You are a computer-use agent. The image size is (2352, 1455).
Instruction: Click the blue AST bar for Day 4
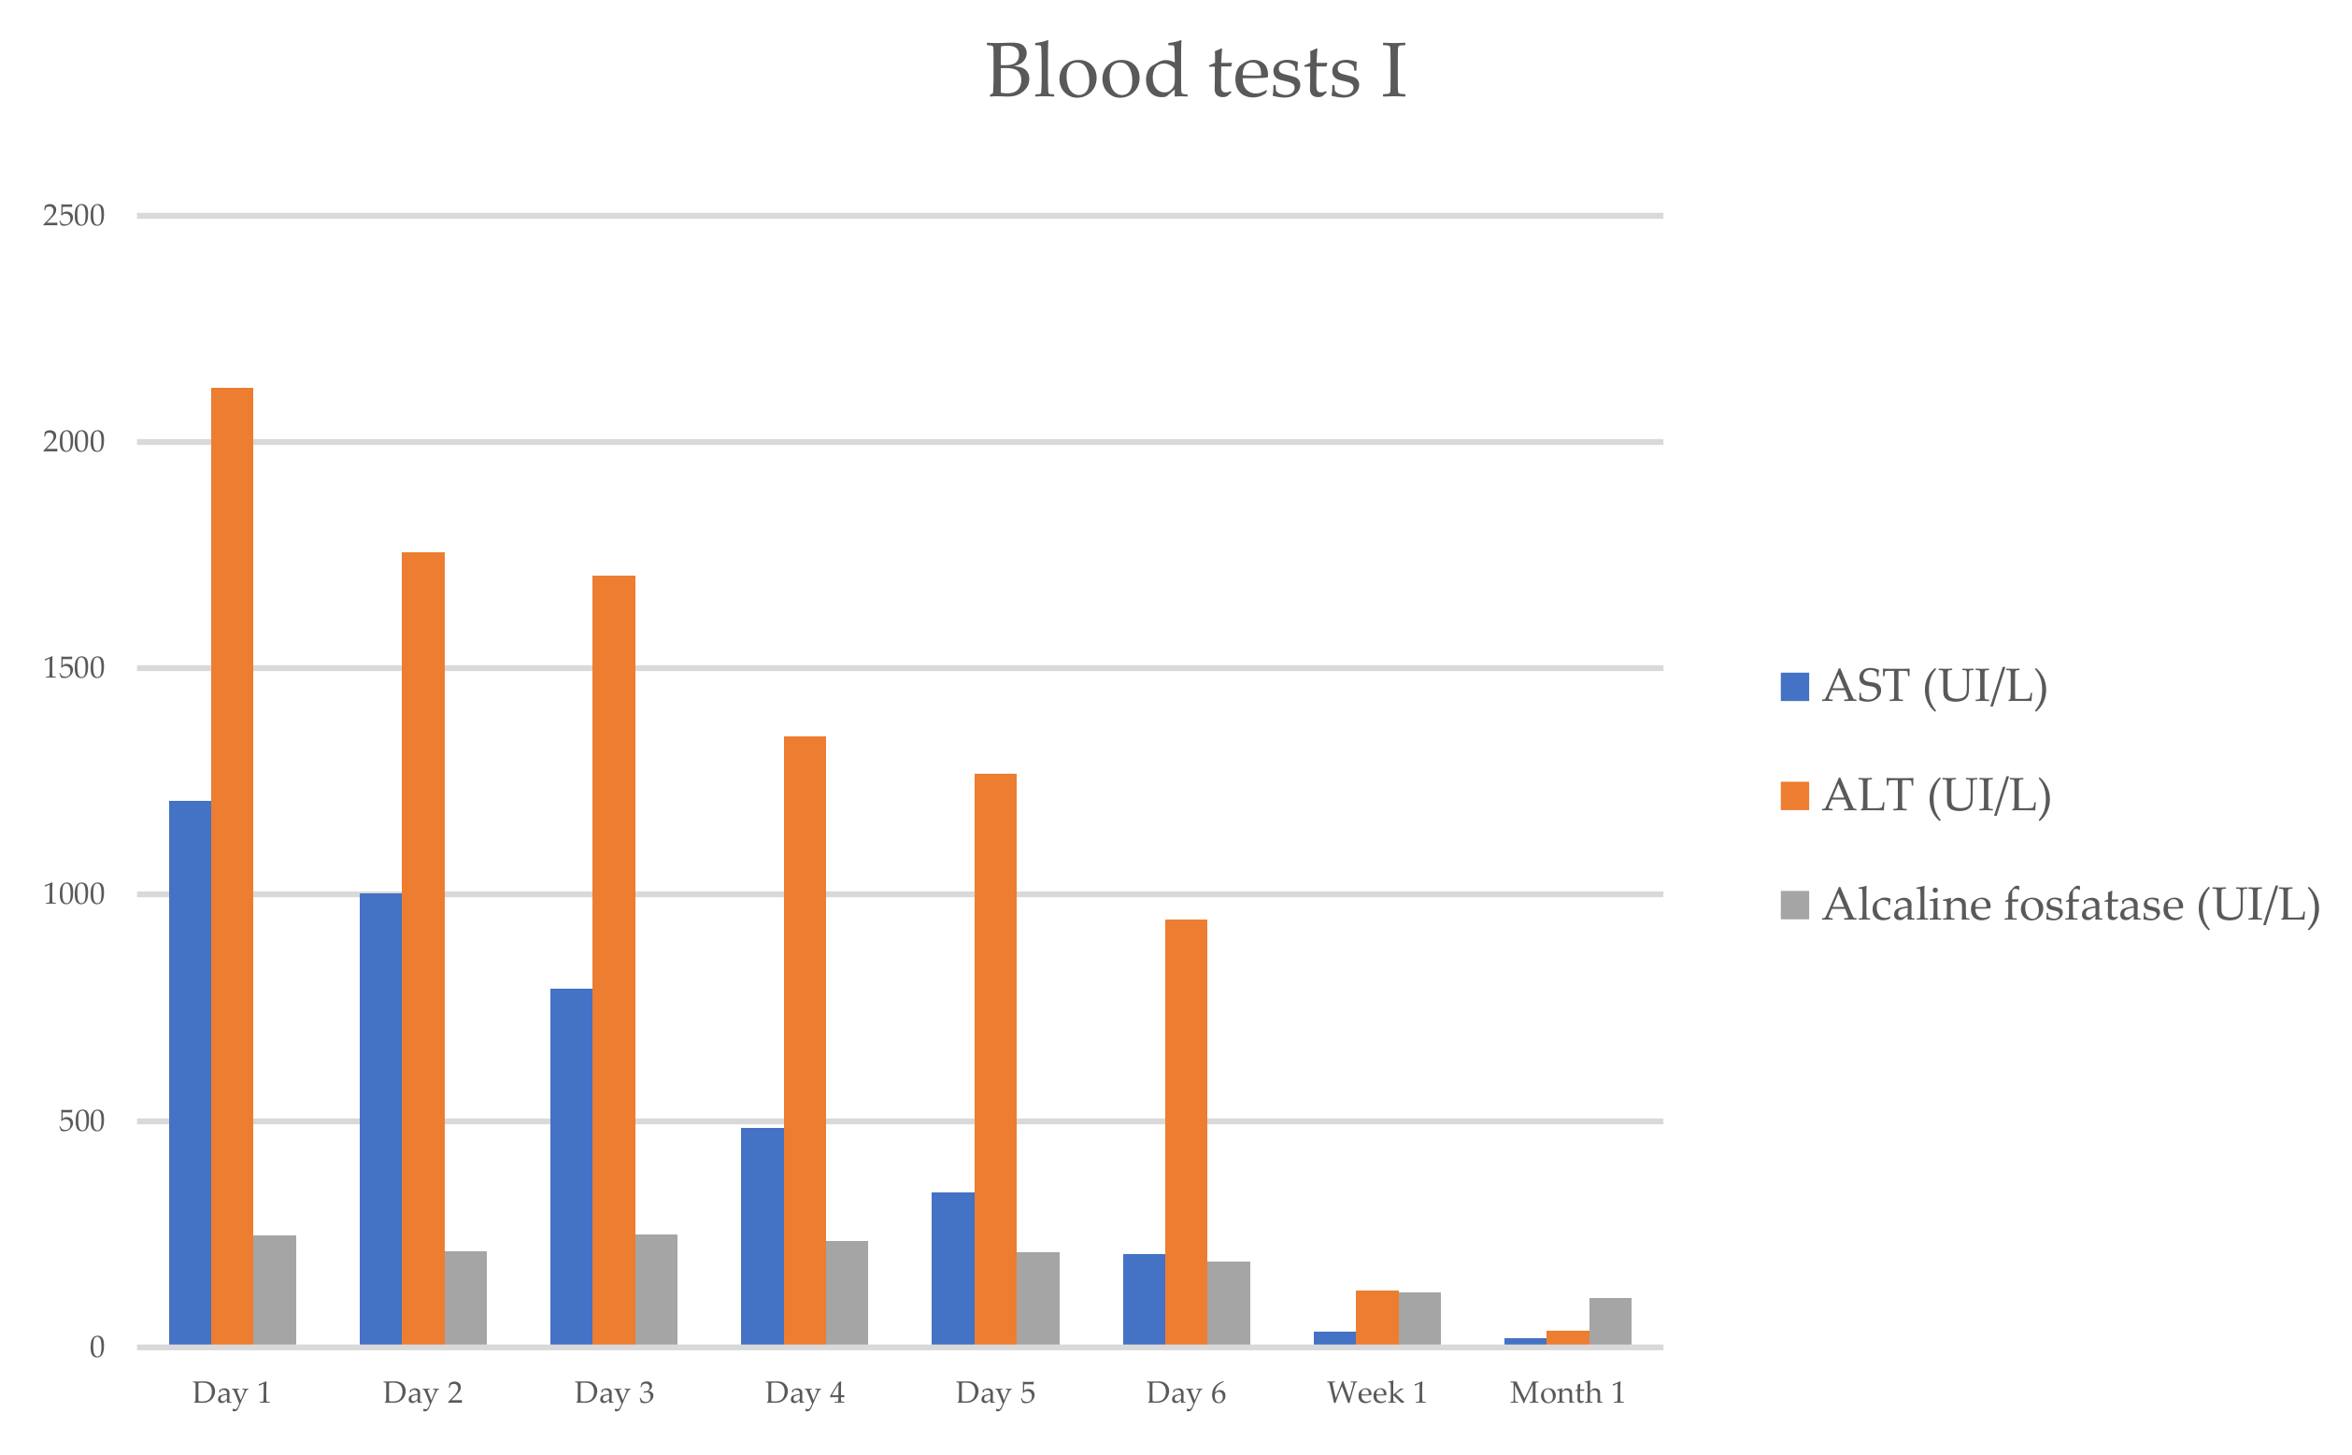[x=762, y=1235]
